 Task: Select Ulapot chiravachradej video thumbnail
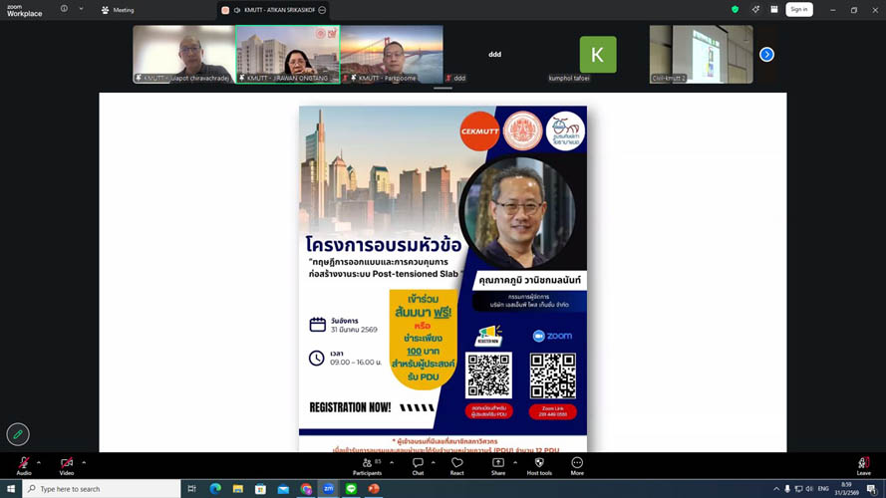pos(183,54)
